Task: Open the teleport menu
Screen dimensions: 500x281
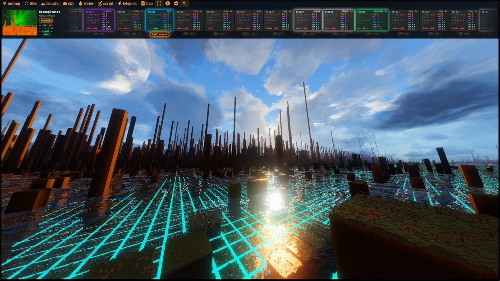Action: point(127,3)
